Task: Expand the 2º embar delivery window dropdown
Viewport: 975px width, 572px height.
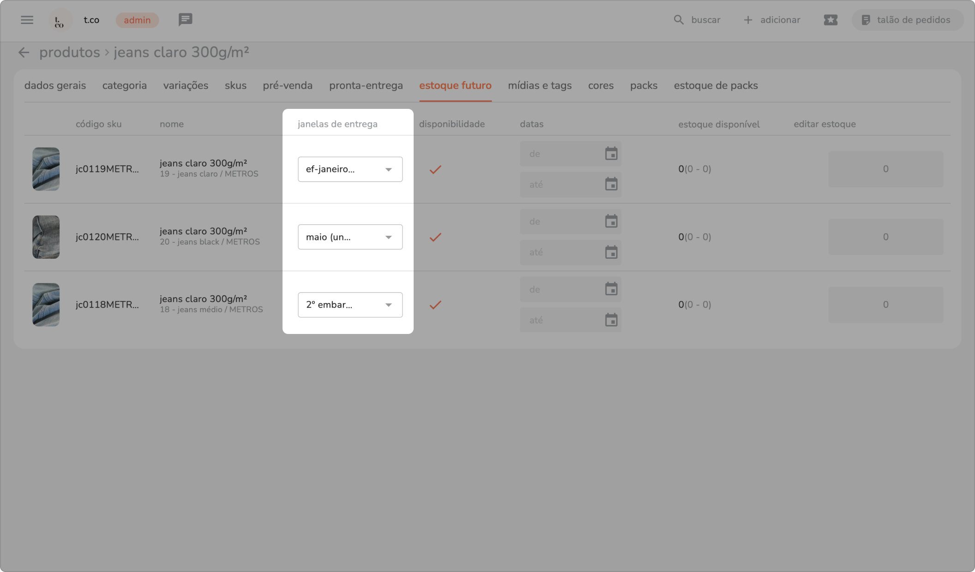Action: 350,305
